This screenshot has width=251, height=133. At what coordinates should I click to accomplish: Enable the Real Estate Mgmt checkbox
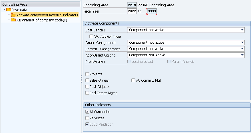pos(87,93)
